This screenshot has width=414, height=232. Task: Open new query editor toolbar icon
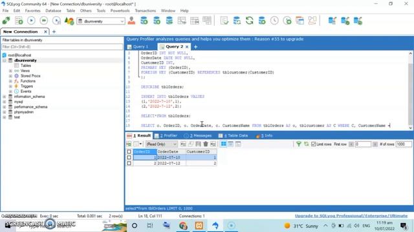click(19, 21)
